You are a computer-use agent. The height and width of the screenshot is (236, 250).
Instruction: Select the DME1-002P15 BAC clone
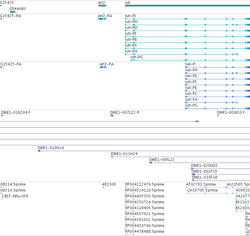click(x=221, y=174)
